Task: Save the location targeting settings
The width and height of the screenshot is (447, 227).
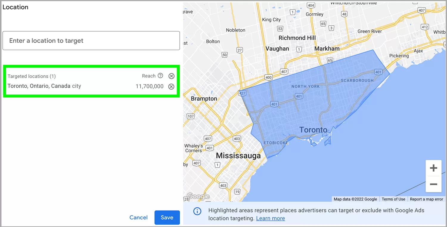Action: tap(167, 217)
